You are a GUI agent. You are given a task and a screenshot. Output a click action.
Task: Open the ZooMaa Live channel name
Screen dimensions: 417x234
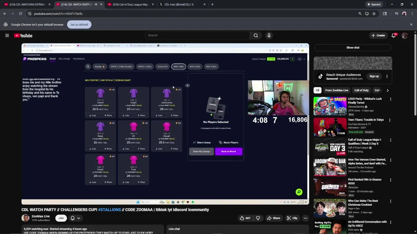tap(40, 216)
